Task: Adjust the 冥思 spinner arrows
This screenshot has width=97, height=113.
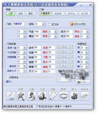Action: pyautogui.click(x=56, y=36)
